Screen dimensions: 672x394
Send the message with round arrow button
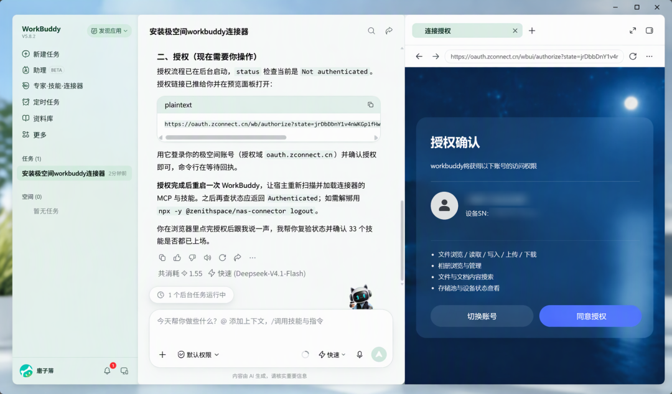[379, 355]
